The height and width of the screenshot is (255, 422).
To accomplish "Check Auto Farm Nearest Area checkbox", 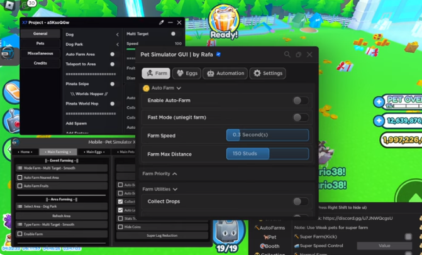I will [x=19, y=178].
